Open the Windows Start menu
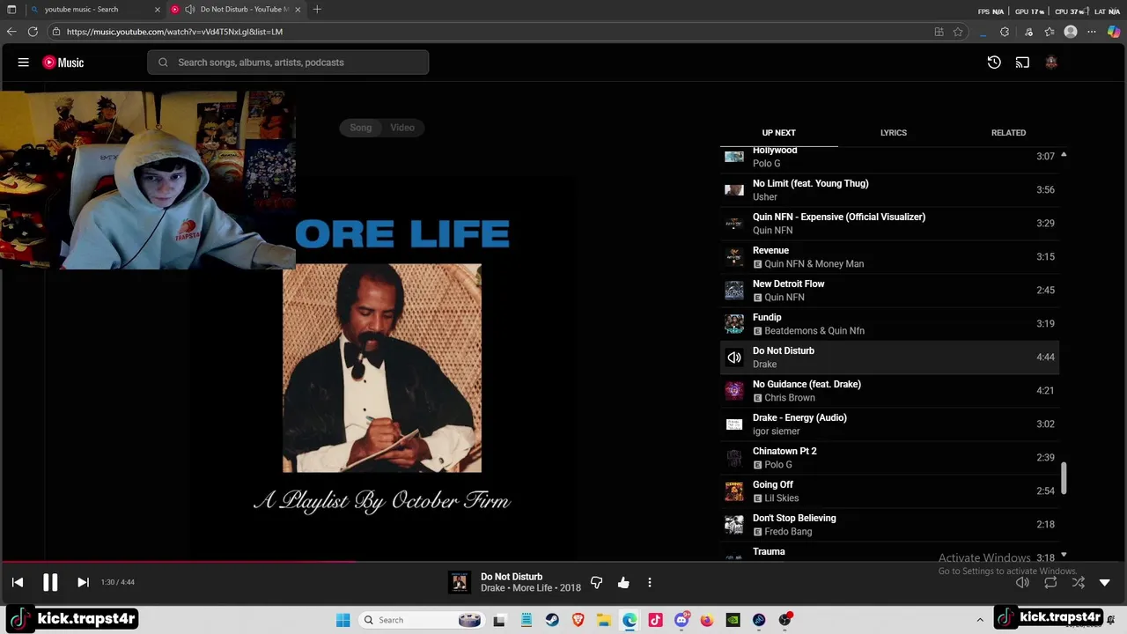Image resolution: width=1127 pixels, height=634 pixels. click(343, 620)
